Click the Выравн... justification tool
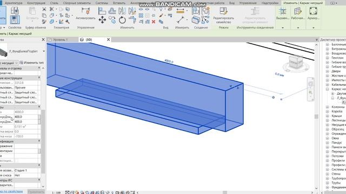The height and width of the screenshot is (194, 346). coord(282,13)
